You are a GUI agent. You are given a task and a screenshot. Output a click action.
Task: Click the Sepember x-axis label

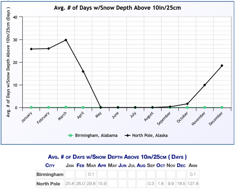pyautogui.click(x=164, y=118)
